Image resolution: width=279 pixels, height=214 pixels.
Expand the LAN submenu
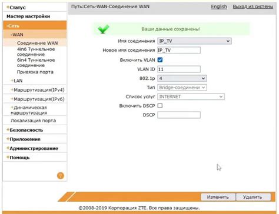click(x=16, y=81)
